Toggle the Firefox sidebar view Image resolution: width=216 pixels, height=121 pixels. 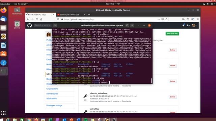coord(188,19)
